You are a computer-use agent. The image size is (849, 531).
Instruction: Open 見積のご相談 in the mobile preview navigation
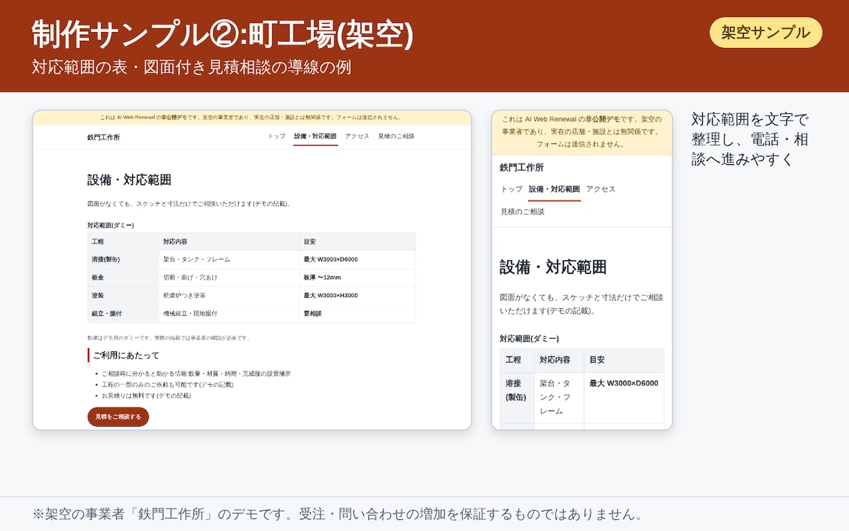523,212
